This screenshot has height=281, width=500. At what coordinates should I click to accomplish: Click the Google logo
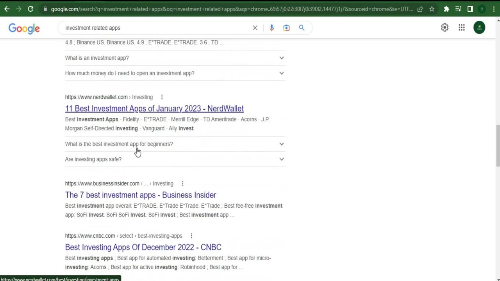click(x=24, y=28)
